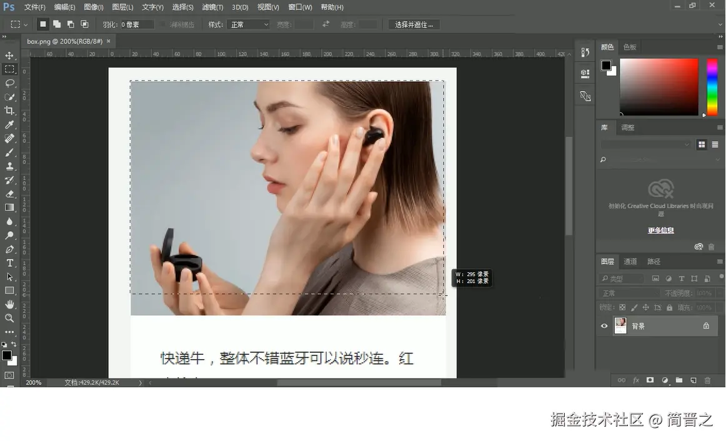
Task: Select the Zoom tool
Action: [9, 318]
